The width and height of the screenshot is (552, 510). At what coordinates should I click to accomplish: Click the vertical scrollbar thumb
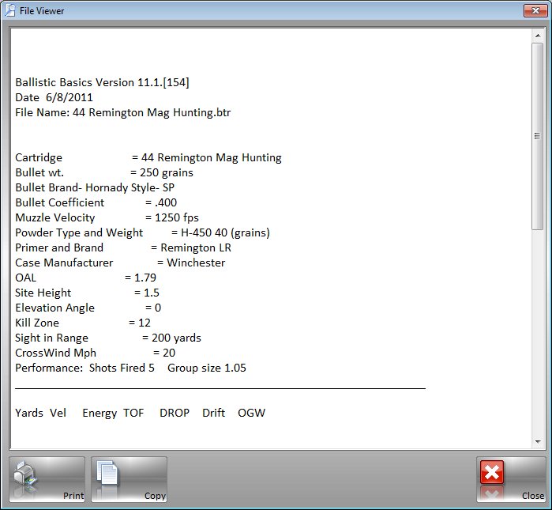click(x=538, y=134)
